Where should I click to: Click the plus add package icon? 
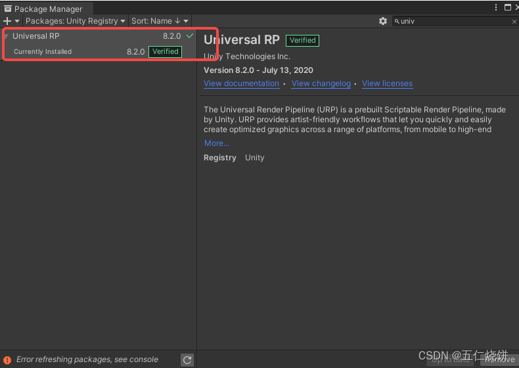[x=7, y=21]
